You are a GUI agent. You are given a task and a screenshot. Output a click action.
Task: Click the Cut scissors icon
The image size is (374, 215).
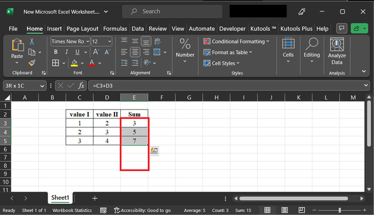[x=32, y=42]
